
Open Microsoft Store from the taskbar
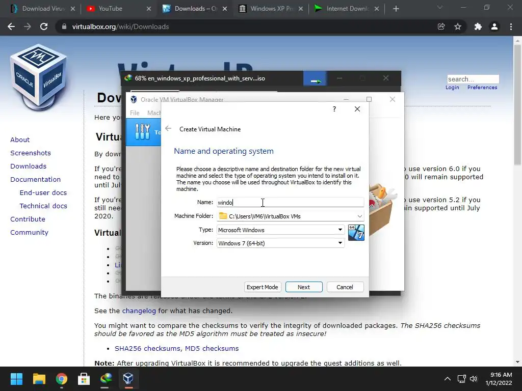[84, 379]
